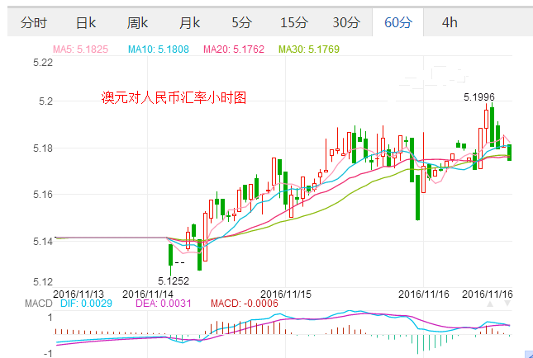Switch to 月k monthly view
Viewport: 533px width, 358px height.
[x=190, y=22]
